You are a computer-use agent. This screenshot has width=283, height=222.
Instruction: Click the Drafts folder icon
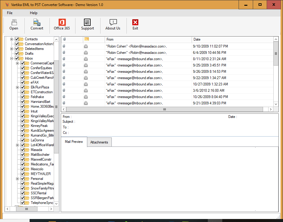[x=21, y=53]
